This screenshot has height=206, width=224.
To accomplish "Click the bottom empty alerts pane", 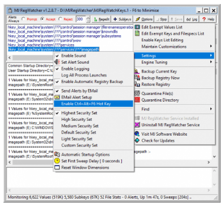I will click(x=109, y=177).
